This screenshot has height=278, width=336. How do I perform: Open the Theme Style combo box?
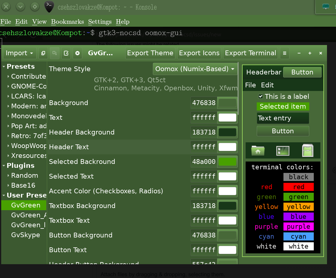tap(195, 69)
